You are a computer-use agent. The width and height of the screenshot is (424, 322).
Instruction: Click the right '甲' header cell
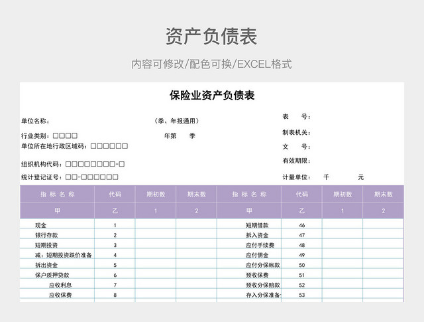249,210
